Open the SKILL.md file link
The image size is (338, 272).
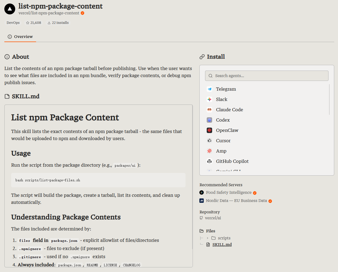[x=222, y=245]
